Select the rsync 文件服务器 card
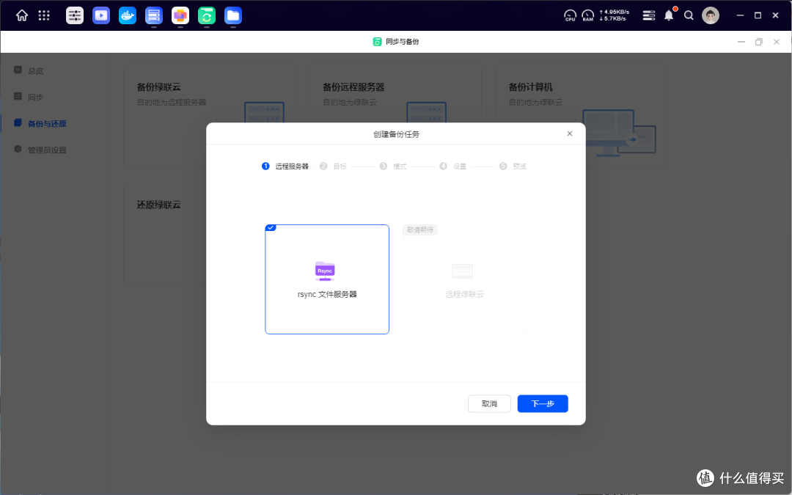This screenshot has height=495, width=792. click(327, 279)
